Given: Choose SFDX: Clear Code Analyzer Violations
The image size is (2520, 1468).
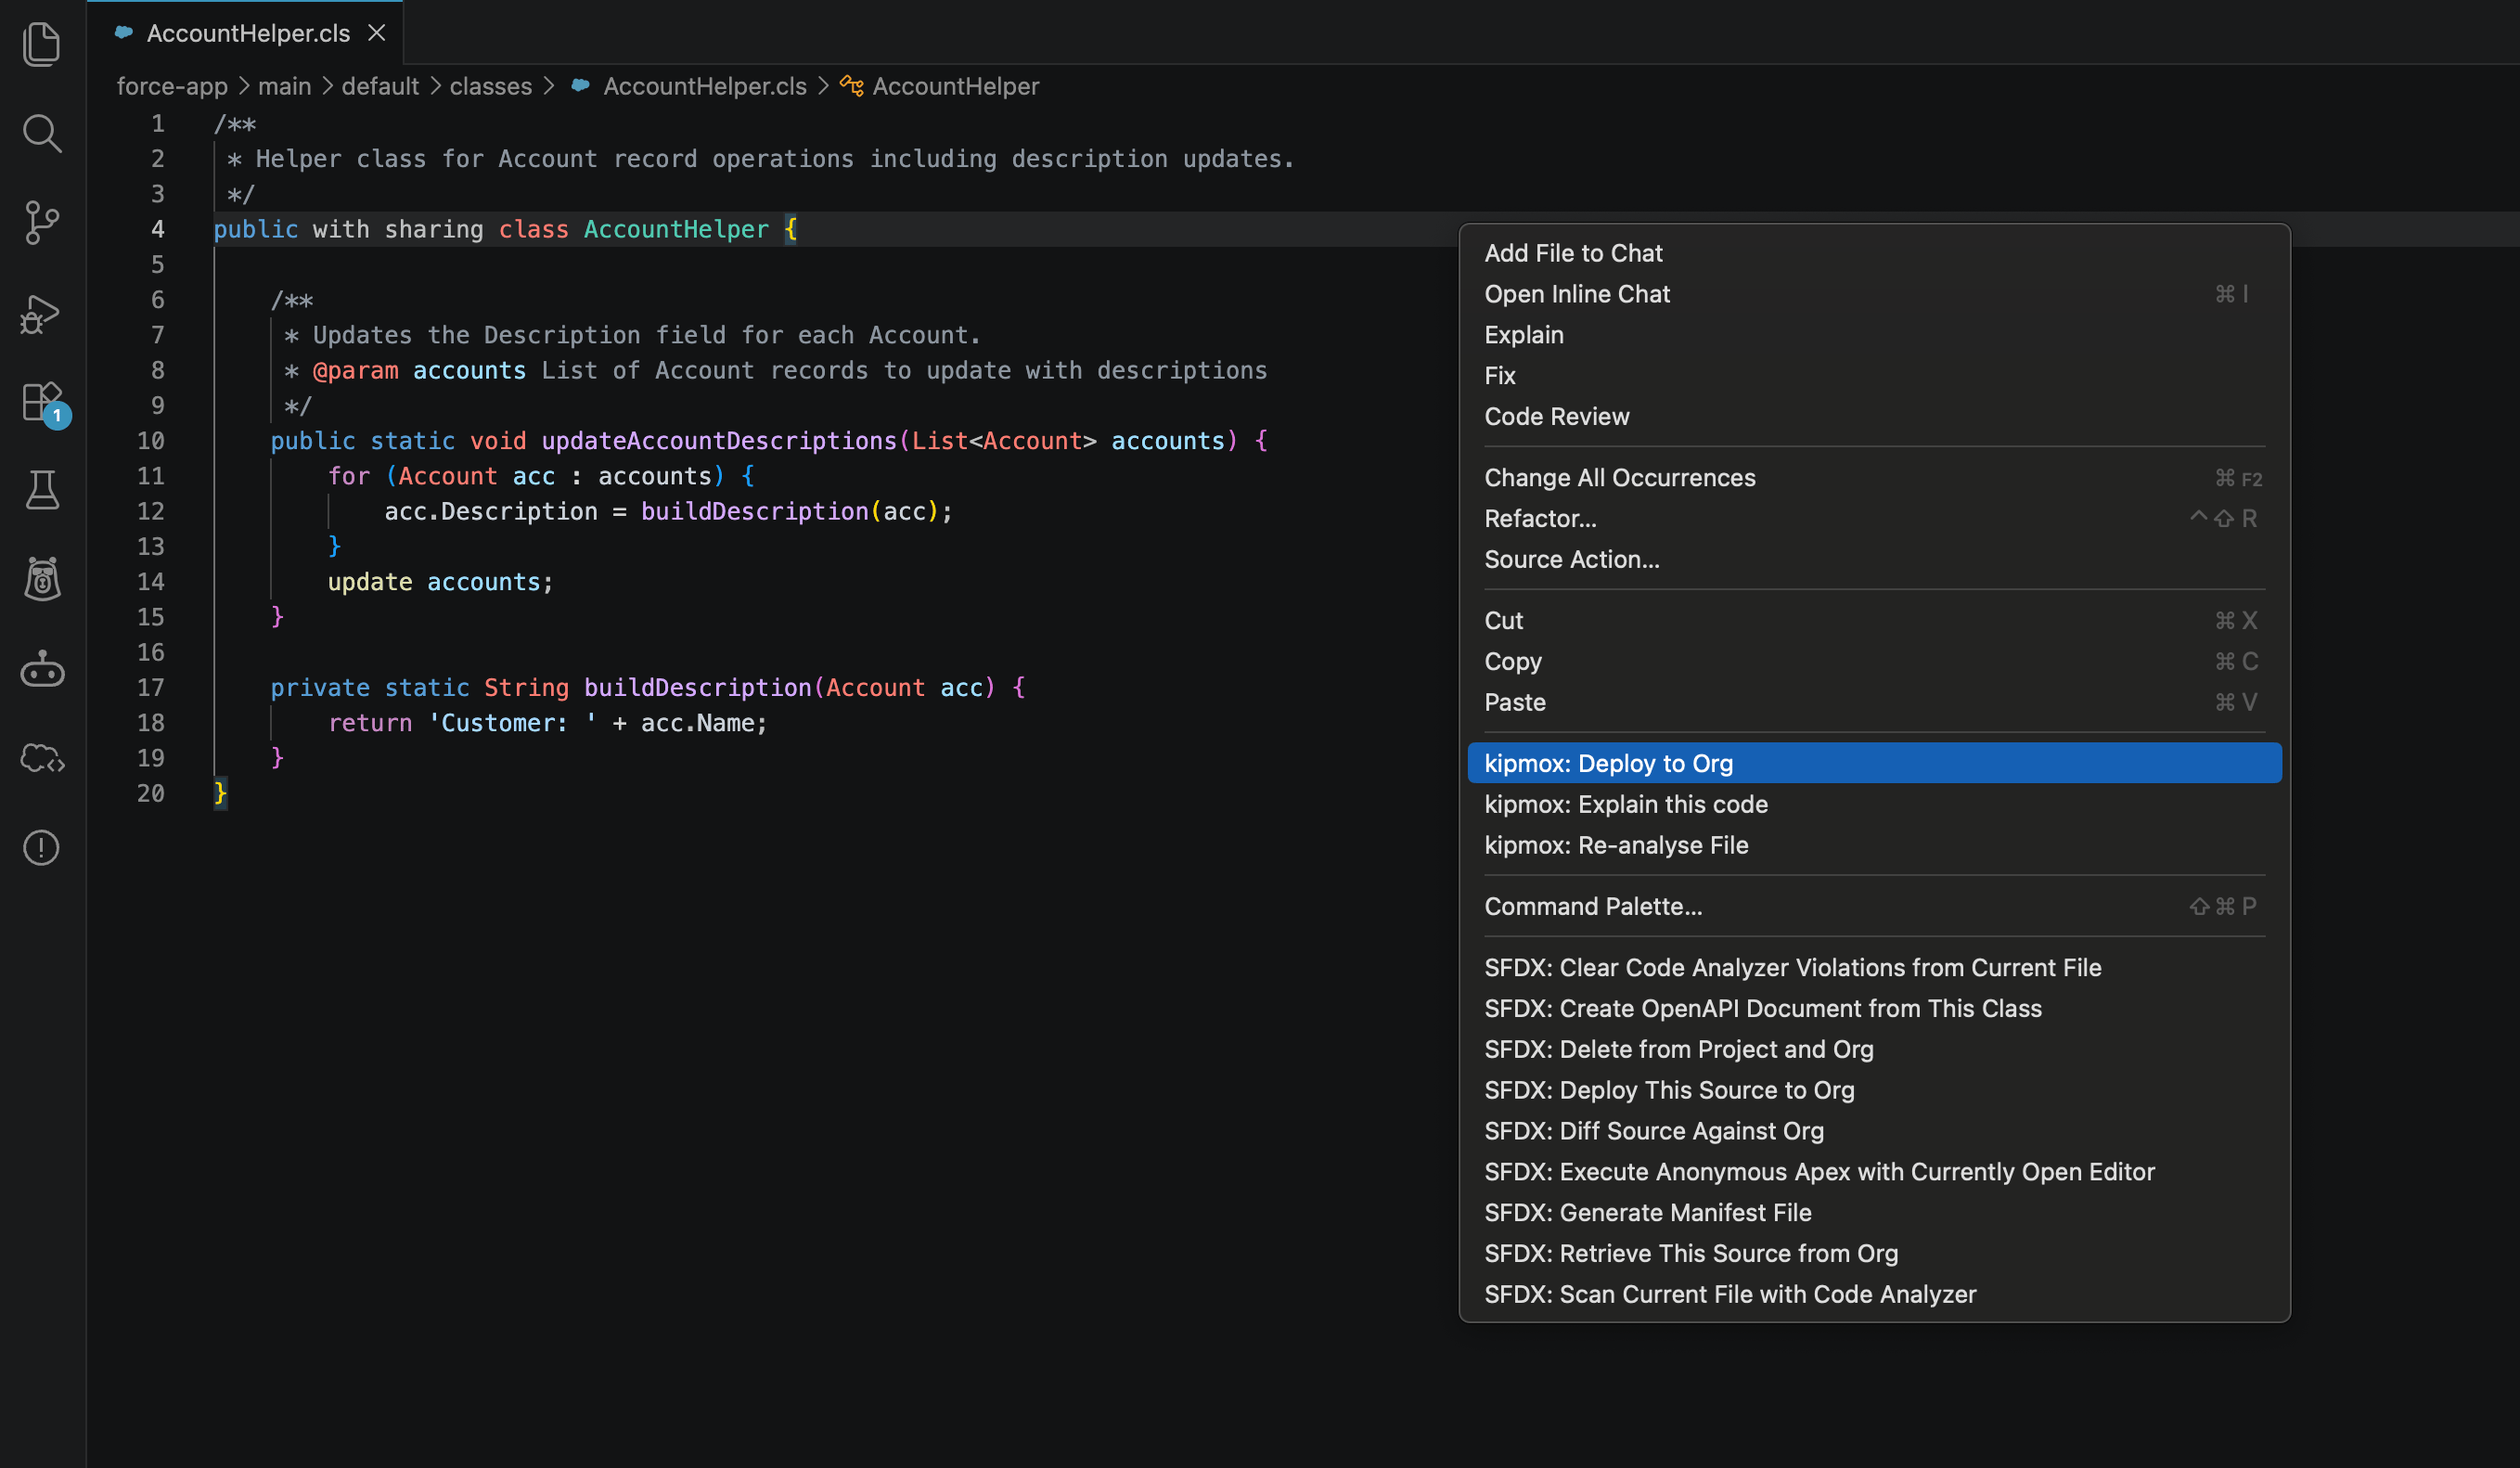Looking at the screenshot, I should pyautogui.click(x=1874, y=968).
